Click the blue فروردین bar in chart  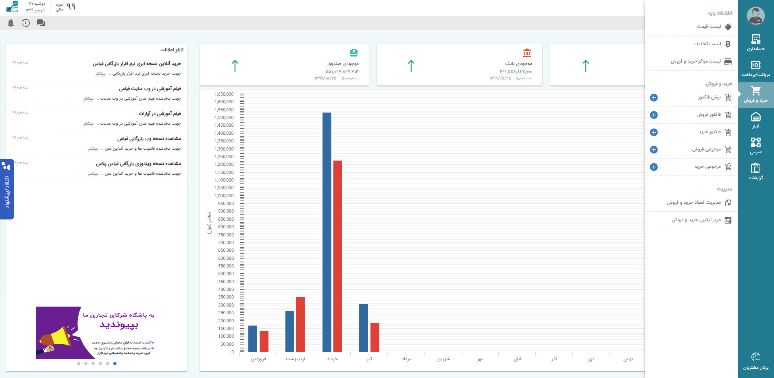(253, 338)
